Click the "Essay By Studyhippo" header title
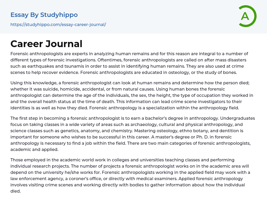The width and height of the screenshot is (267, 209). coord(44,15)
